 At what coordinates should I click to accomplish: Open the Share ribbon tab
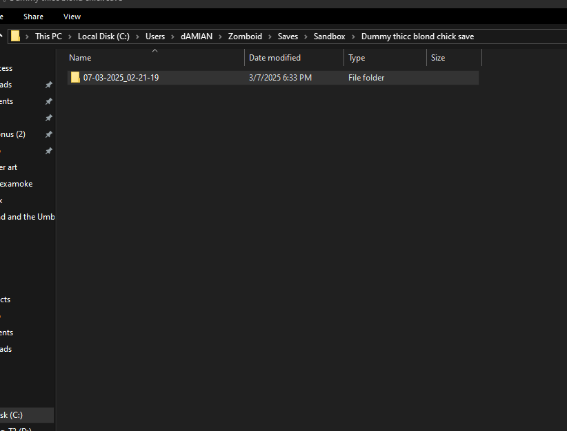33,17
